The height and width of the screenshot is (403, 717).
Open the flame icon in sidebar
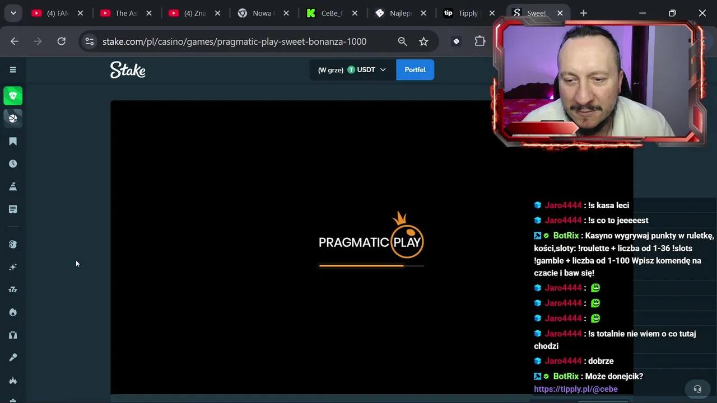point(13,312)
